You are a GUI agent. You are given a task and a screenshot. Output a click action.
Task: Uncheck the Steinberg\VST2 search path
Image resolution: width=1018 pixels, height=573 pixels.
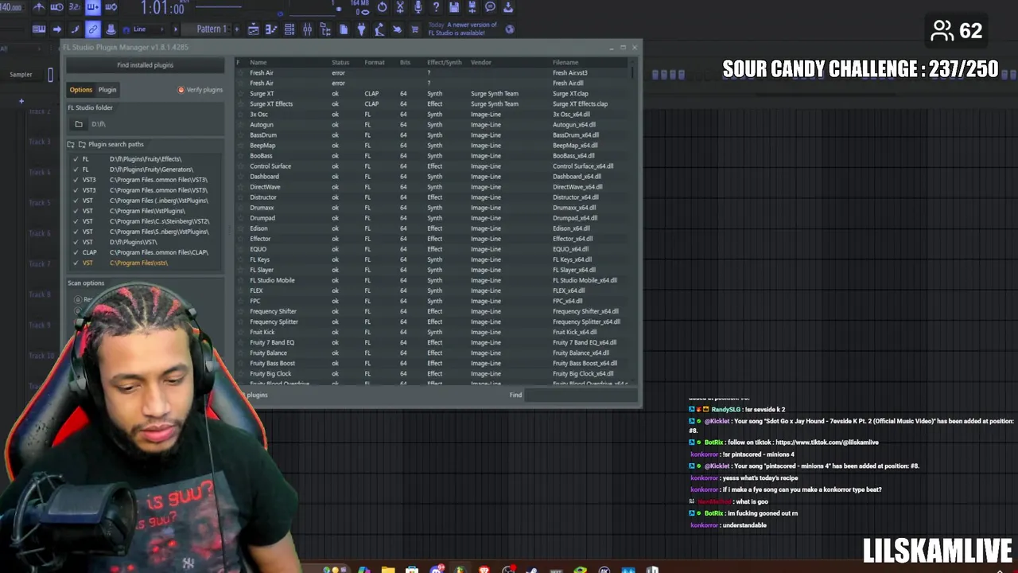(76, 221)
